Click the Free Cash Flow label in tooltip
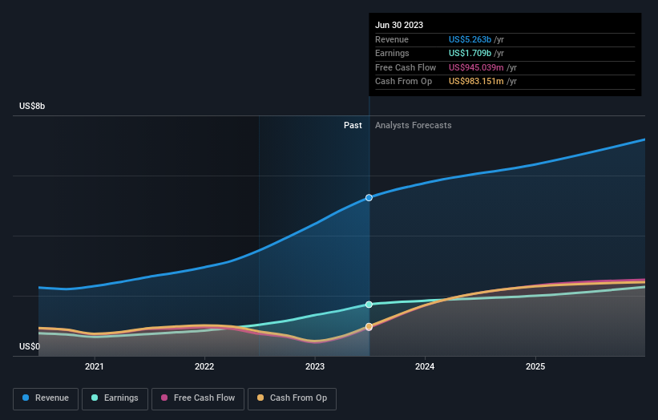This screenshot has width=658, height=420. [406, 67]
